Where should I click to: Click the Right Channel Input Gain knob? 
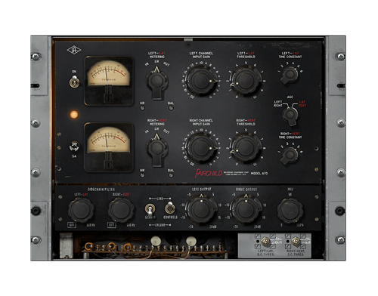tap(201, 148)
